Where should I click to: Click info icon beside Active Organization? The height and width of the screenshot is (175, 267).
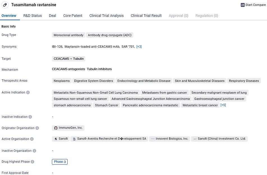pyautogui.click(x=32, y=139)
